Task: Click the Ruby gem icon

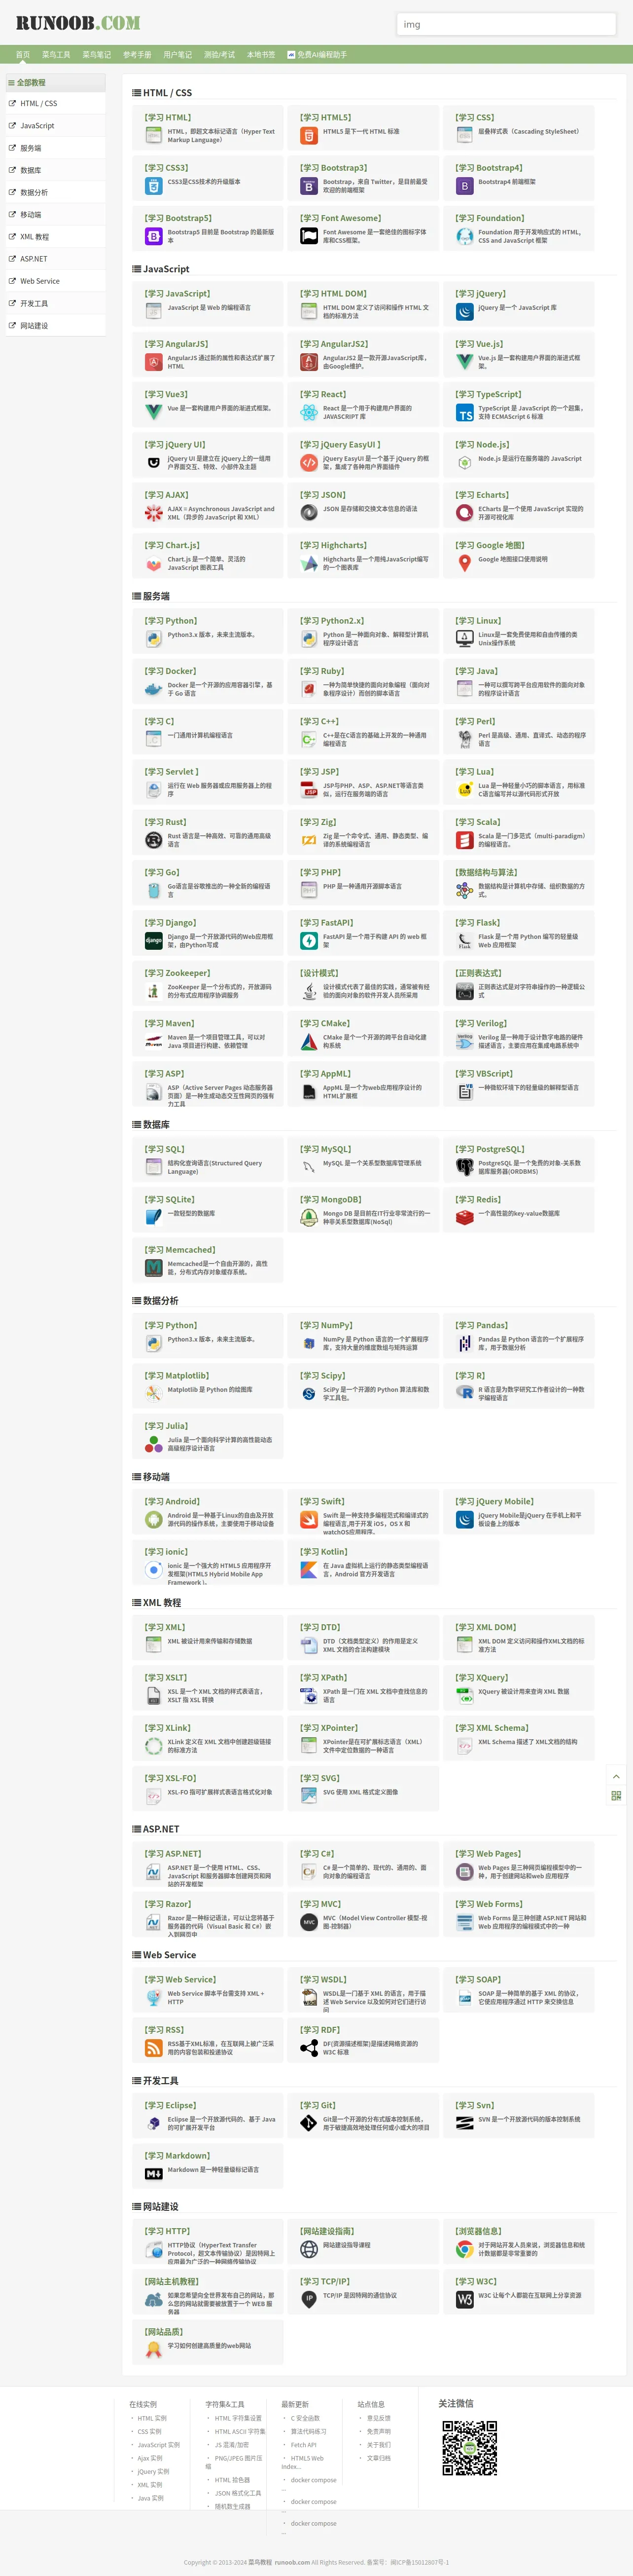Action: point(309,689)
